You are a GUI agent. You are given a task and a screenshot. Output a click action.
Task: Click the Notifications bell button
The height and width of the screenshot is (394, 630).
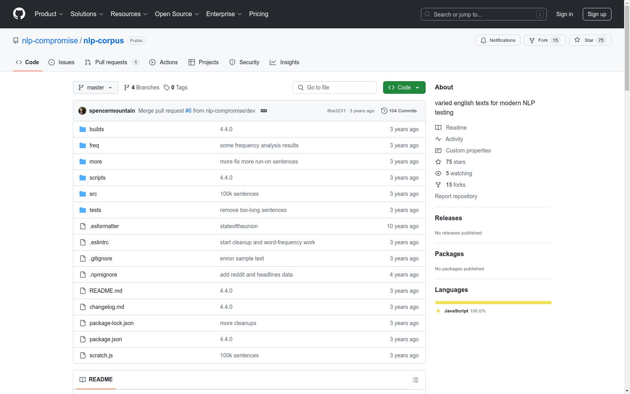coord(498,40)
